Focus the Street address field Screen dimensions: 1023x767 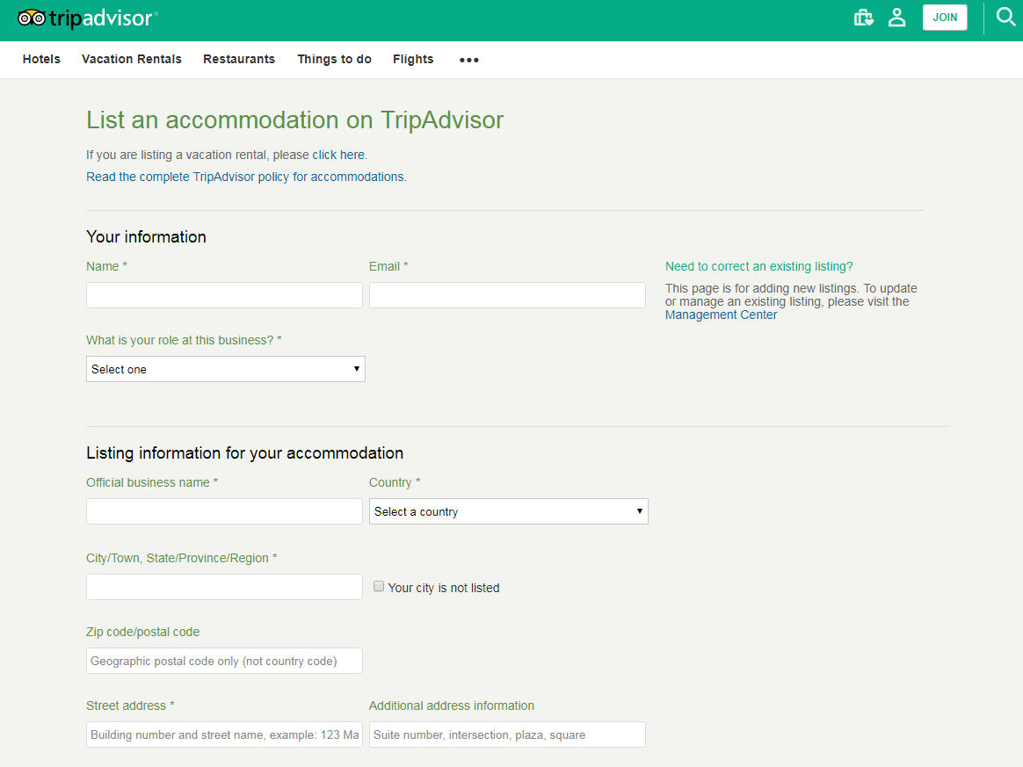tap(224, 734)
